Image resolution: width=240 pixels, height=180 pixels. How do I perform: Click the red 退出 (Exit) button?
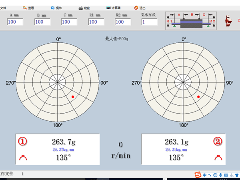[140, 8]
